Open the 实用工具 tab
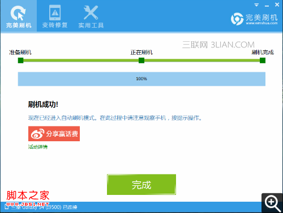 tap(91, 16)
